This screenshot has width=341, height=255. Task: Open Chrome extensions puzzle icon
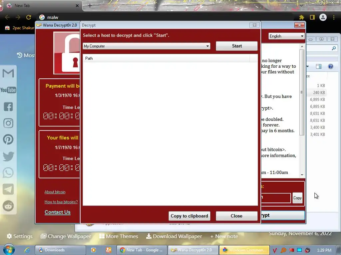pyautogui.click(x=301, y=17)
